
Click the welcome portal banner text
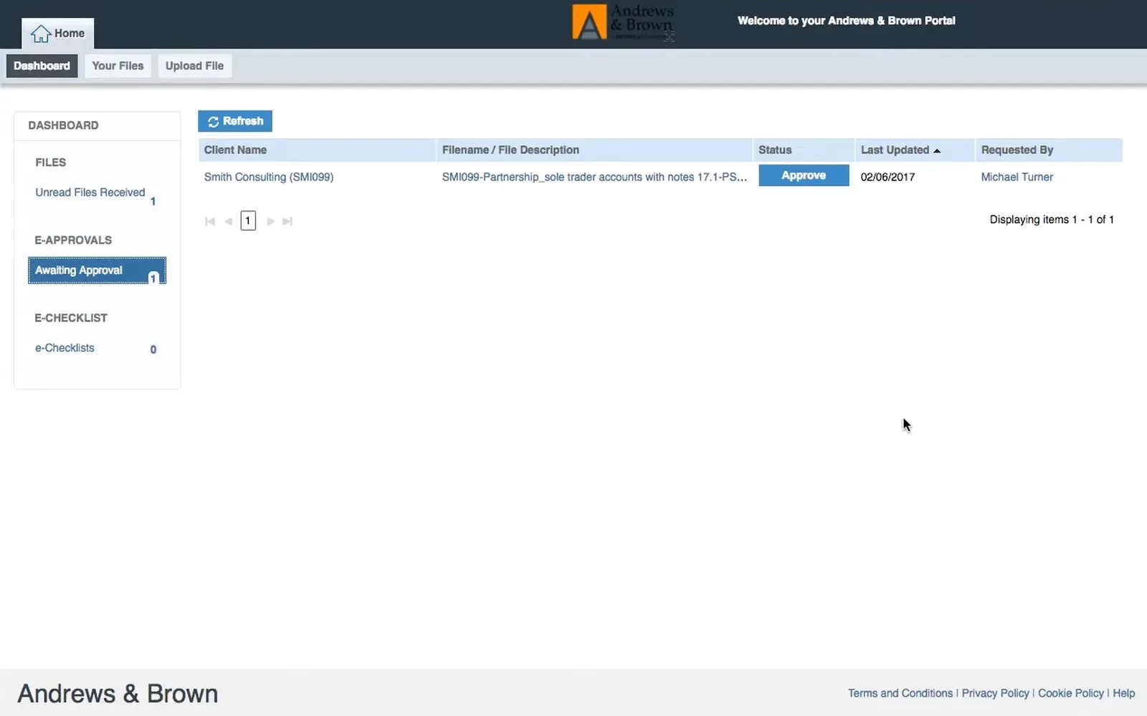(847, 21)
